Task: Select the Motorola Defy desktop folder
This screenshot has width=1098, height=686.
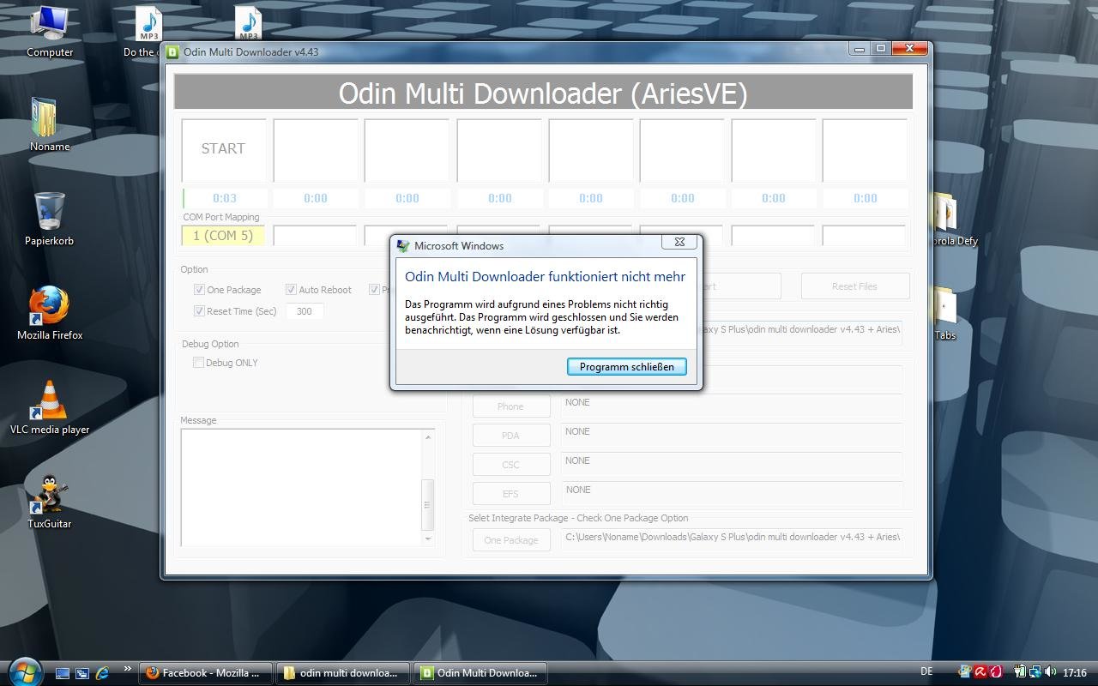Action: coord(954,219)
